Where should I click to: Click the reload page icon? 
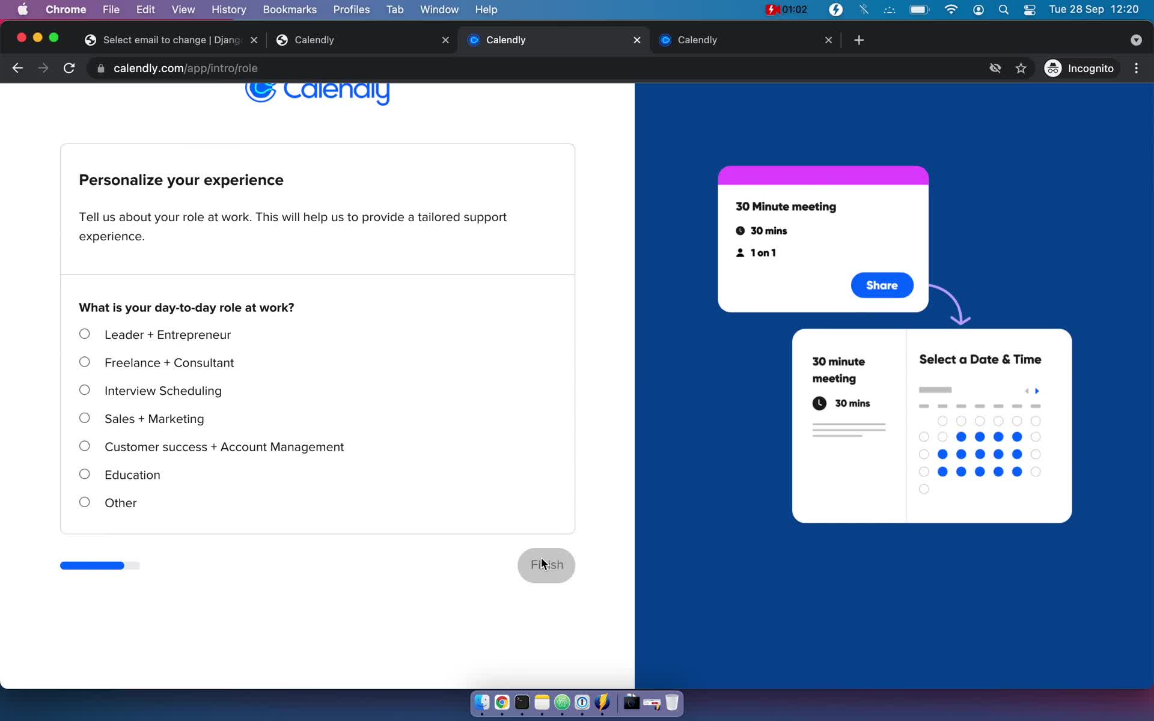coord(69,68)
